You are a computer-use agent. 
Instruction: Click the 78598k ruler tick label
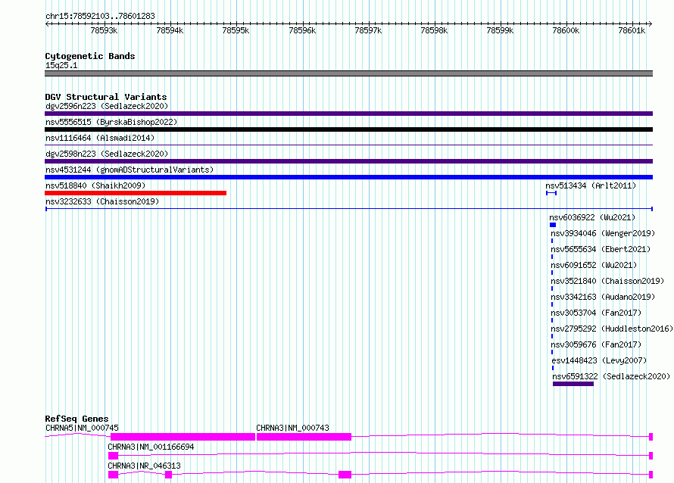pyautogui.click(x=434, y=30)
